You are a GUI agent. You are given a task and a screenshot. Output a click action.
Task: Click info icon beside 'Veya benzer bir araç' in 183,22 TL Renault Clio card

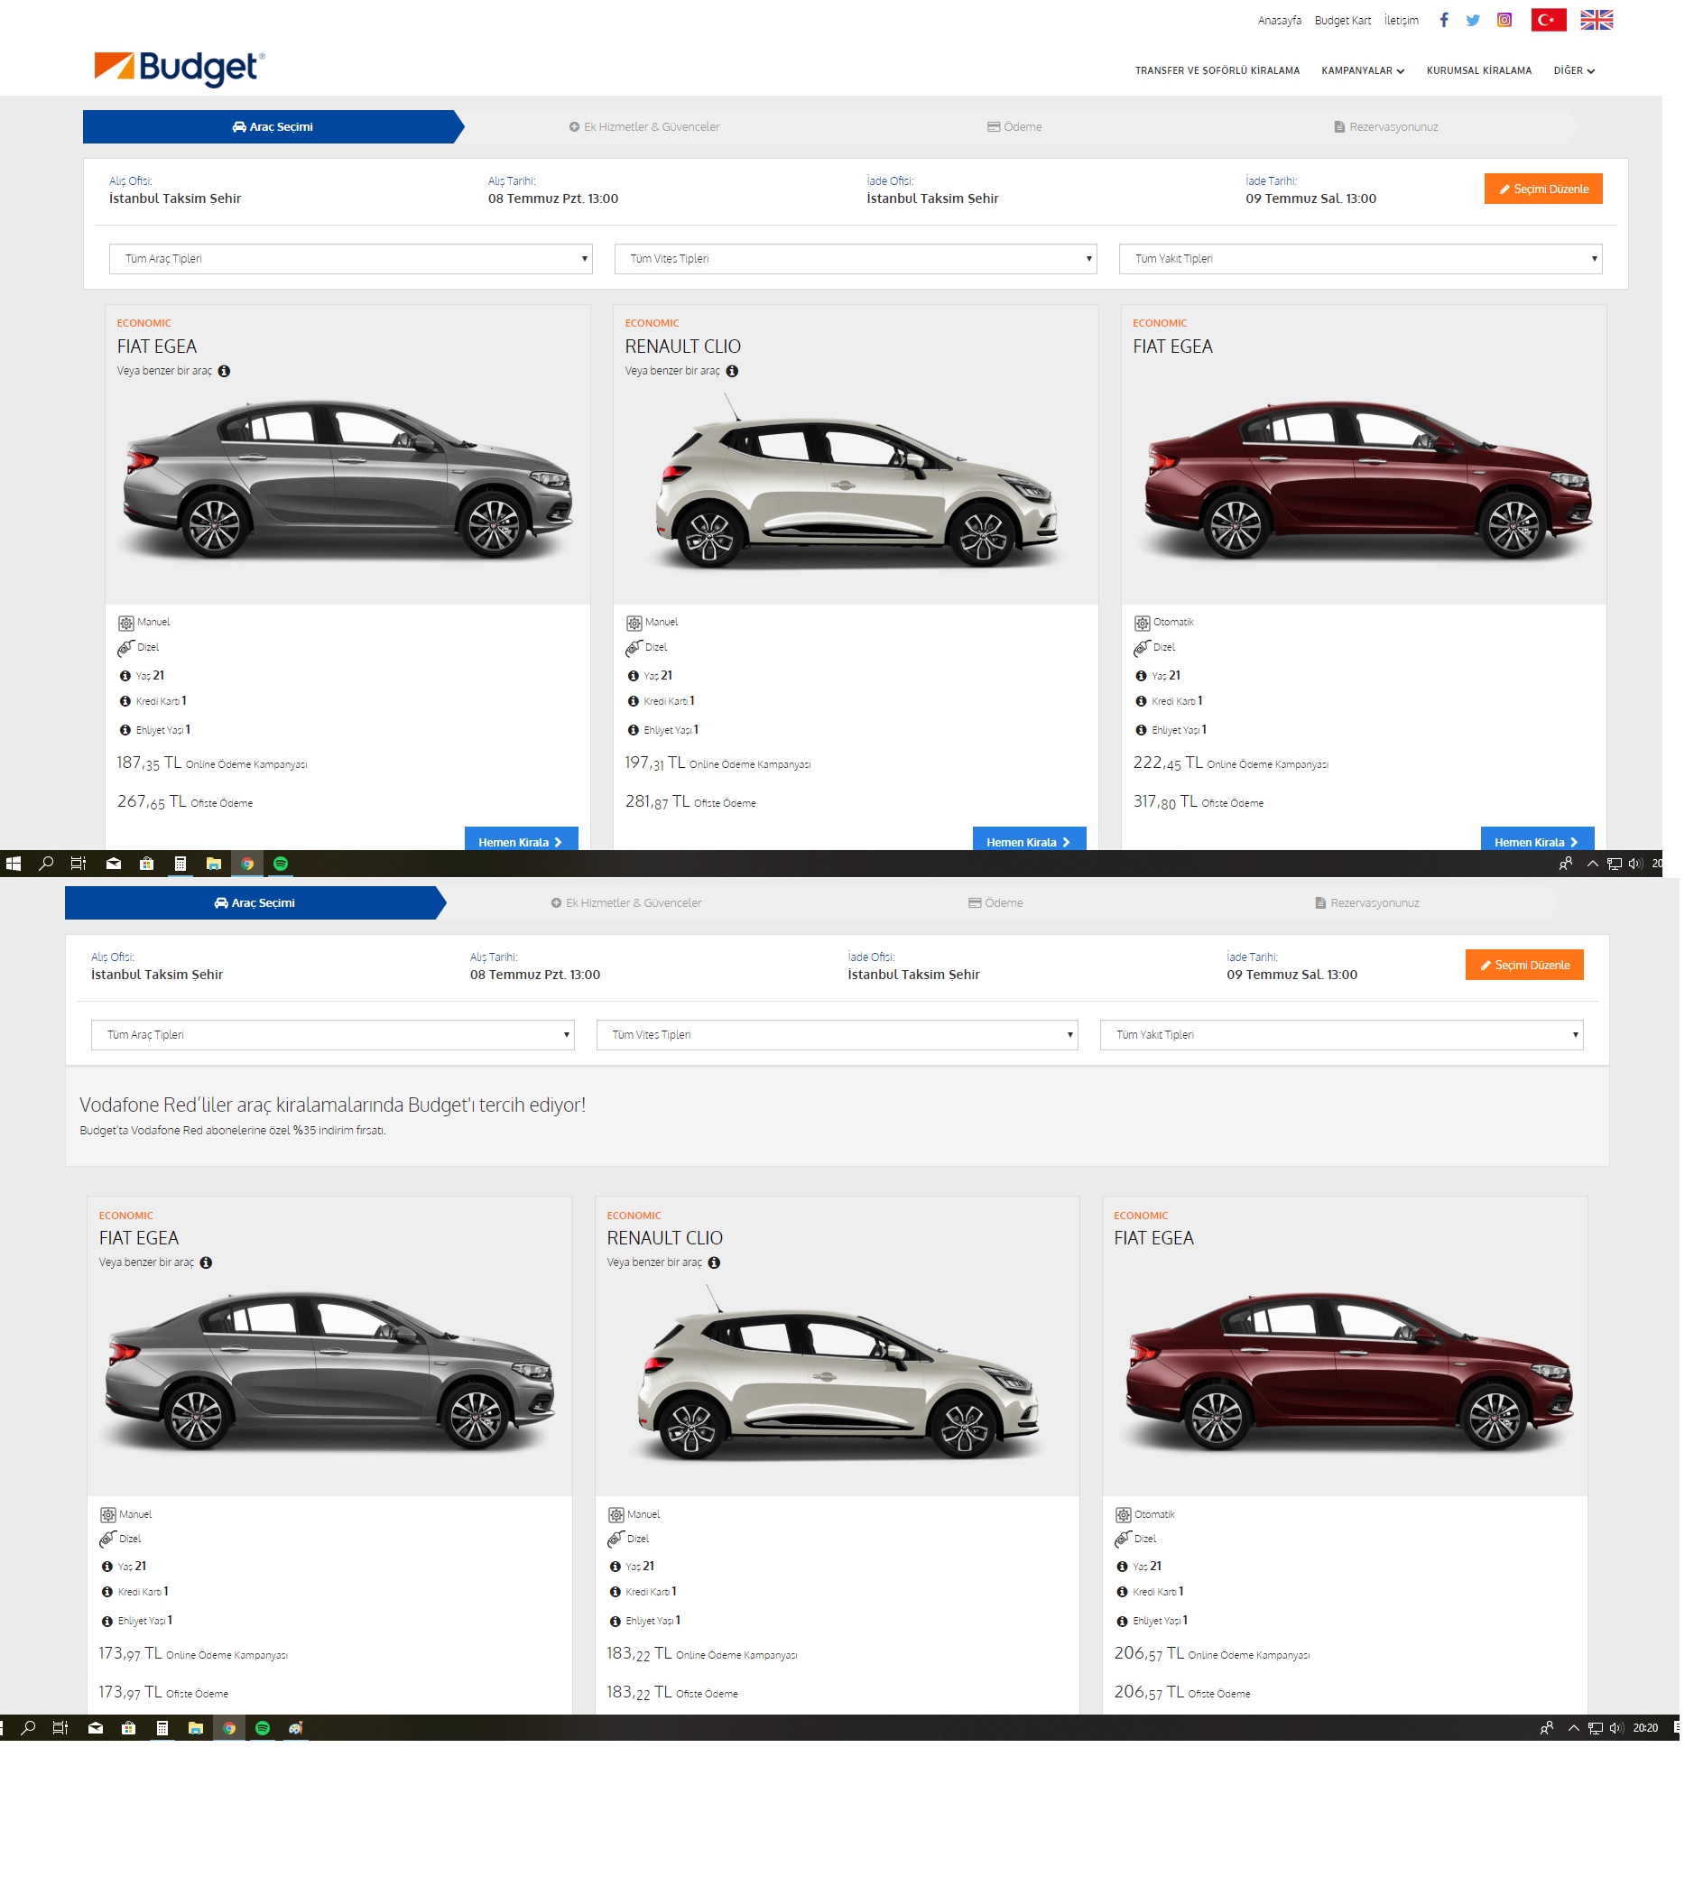[714, 1262]
